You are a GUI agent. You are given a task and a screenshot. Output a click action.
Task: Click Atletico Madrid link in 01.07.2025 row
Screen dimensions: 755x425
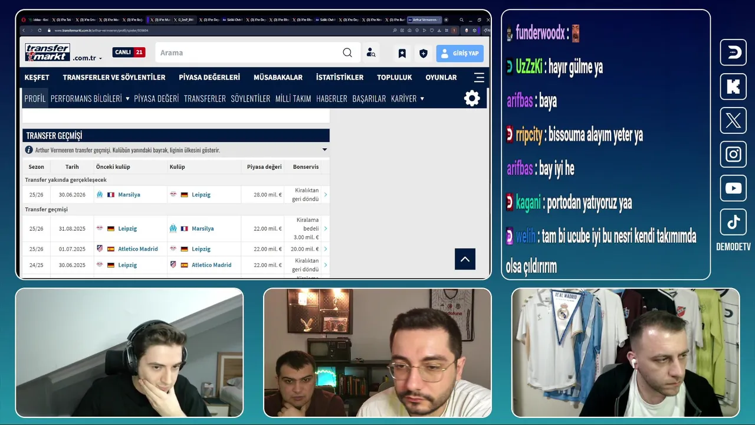click(138, 249)
